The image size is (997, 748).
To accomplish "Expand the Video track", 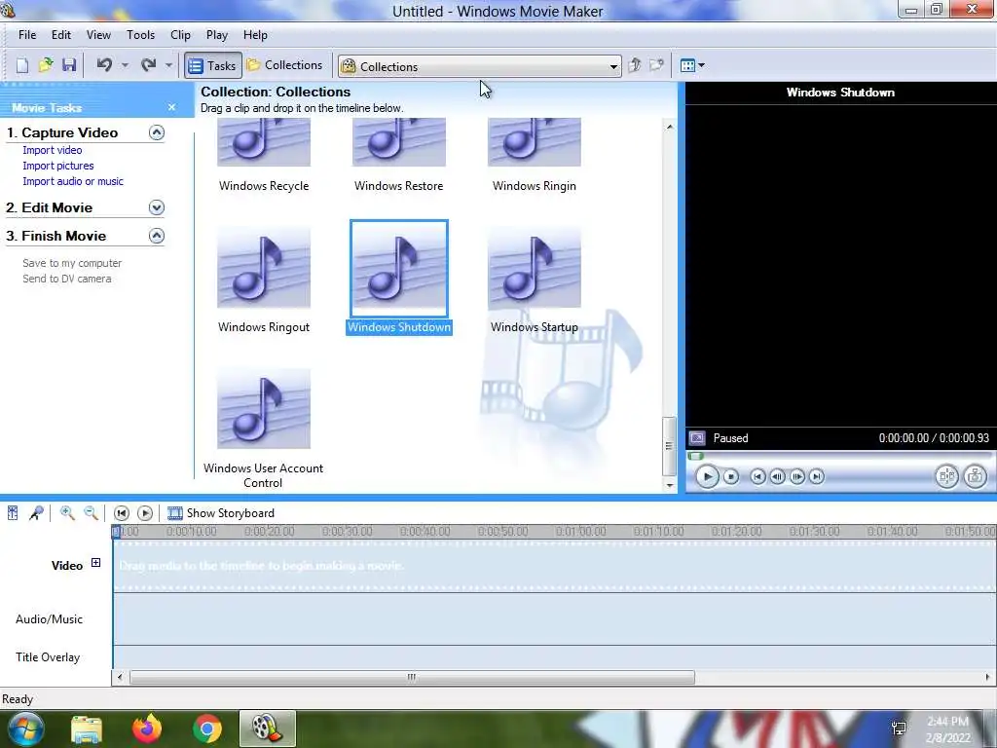I will point(95,562).
